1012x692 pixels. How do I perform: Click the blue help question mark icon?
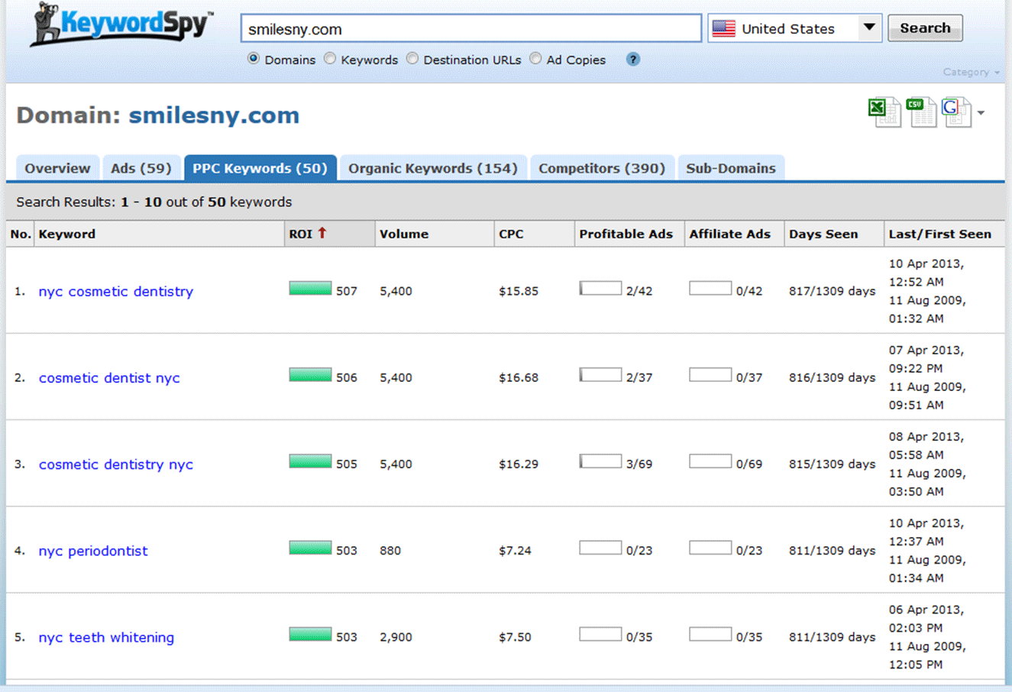coord(632,60)
